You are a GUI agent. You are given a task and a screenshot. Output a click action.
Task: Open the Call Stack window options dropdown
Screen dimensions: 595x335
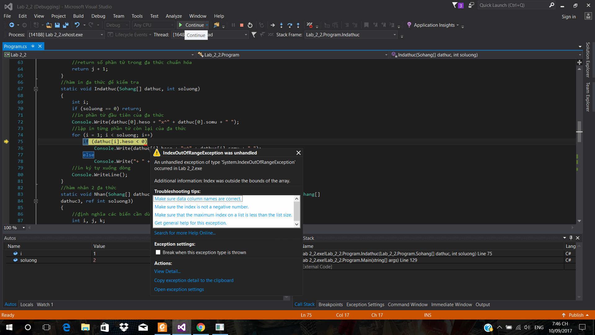[564, 238]
